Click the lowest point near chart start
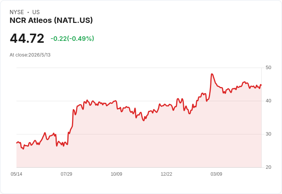Viewport: 282px width, 194px height. tap(23, 149)
